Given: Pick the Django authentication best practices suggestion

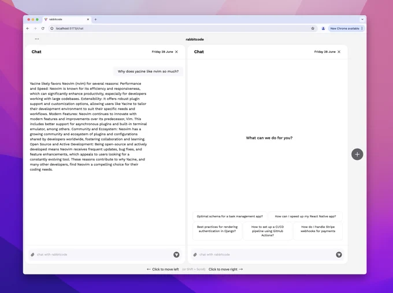Looking at the screenshot, I should coord(217,231).
